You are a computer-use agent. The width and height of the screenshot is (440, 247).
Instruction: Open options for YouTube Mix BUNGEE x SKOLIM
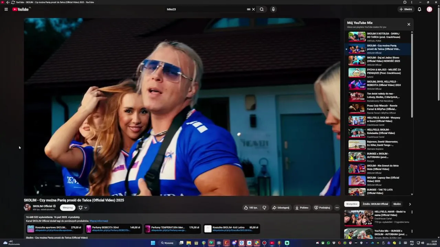[412, 231]
